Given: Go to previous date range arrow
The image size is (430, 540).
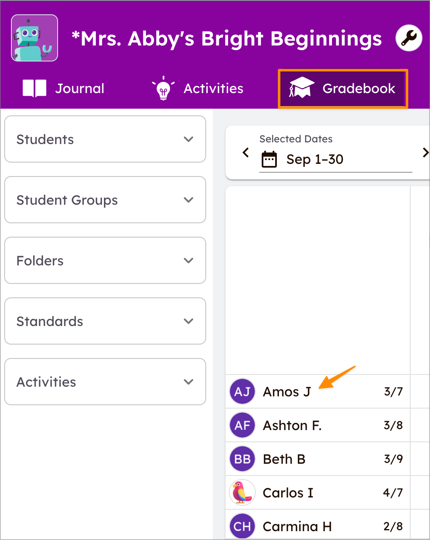Looking at the screenshot, I should [246, 152].
